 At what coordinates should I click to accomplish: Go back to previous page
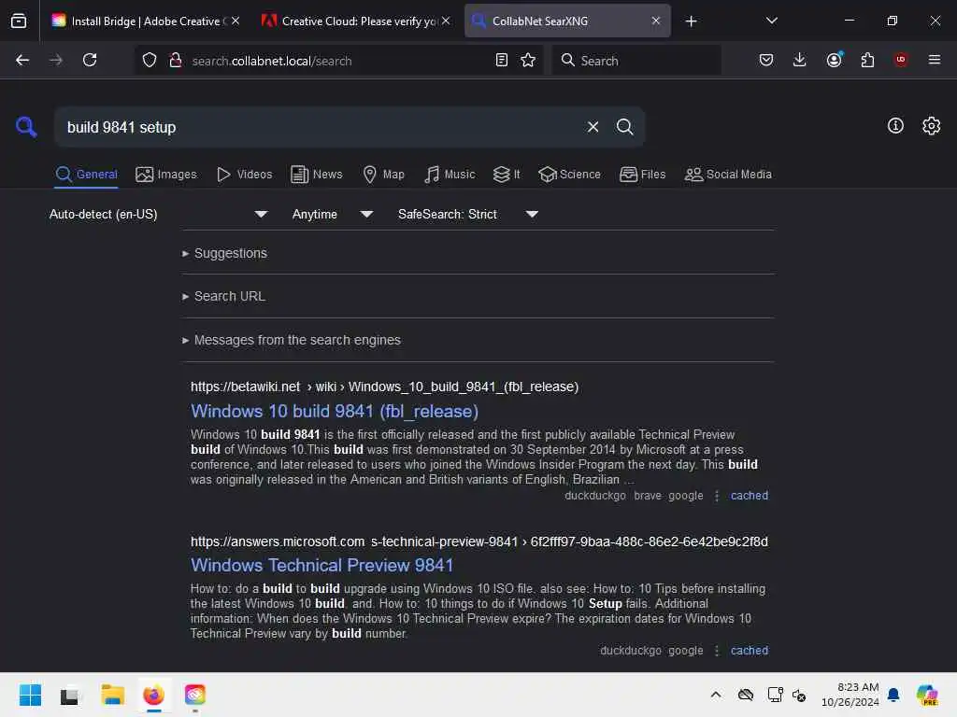22,60
